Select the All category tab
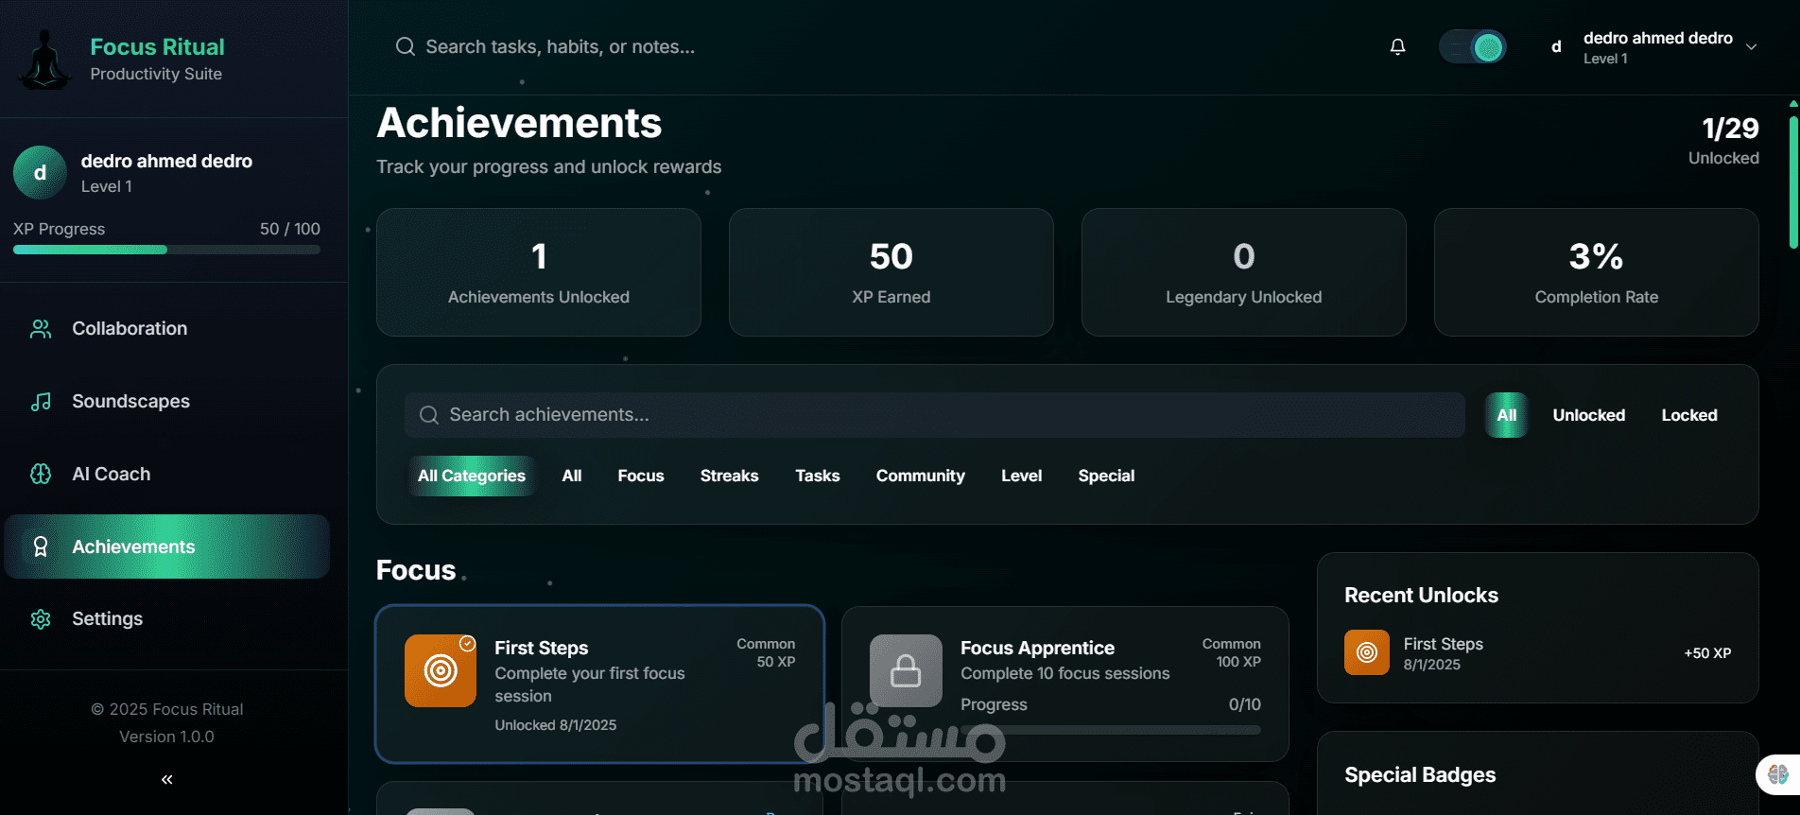This screenshot has height=815, width=1800. pos(572,476)
